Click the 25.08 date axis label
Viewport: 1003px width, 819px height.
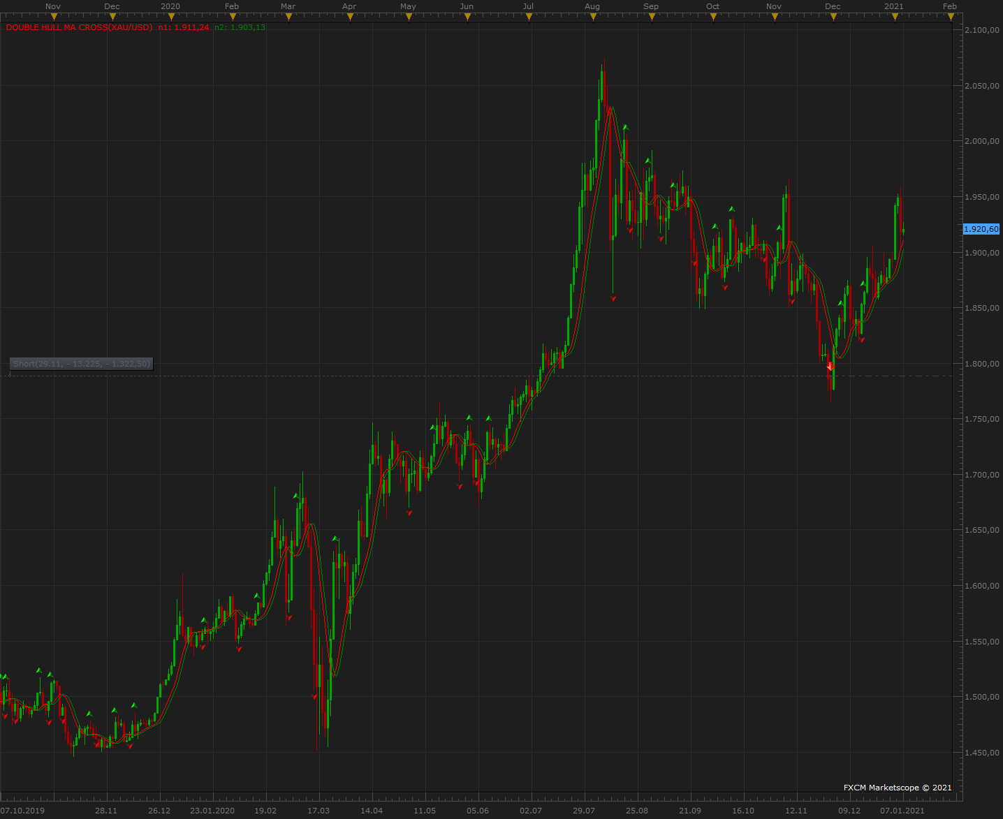(x=637, y=811)
